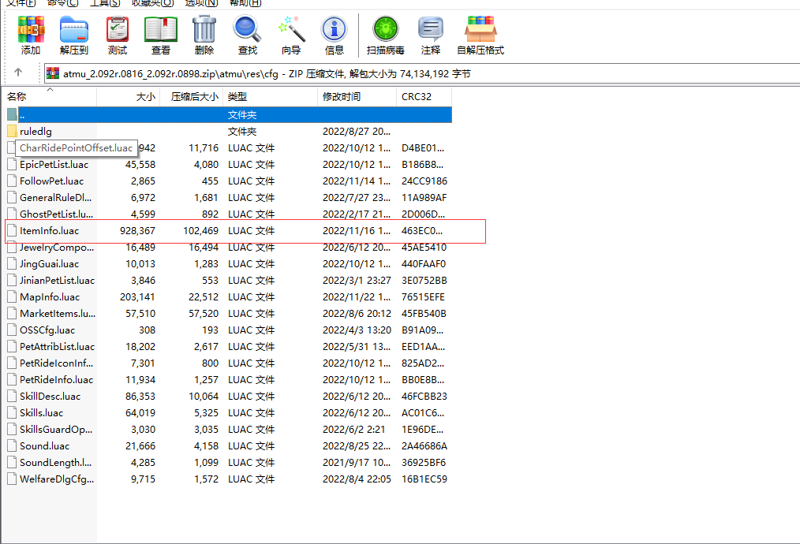The height and width of the screenshot is (544, 800).
Task: Select the ItemInfo.luac file name
Action: (50, 230)
